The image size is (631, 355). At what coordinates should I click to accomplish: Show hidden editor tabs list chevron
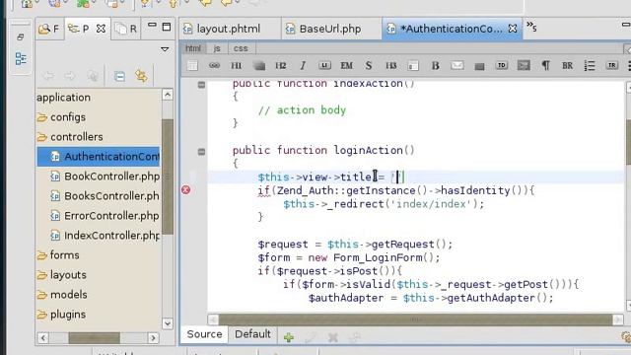[x=531, y=27]
